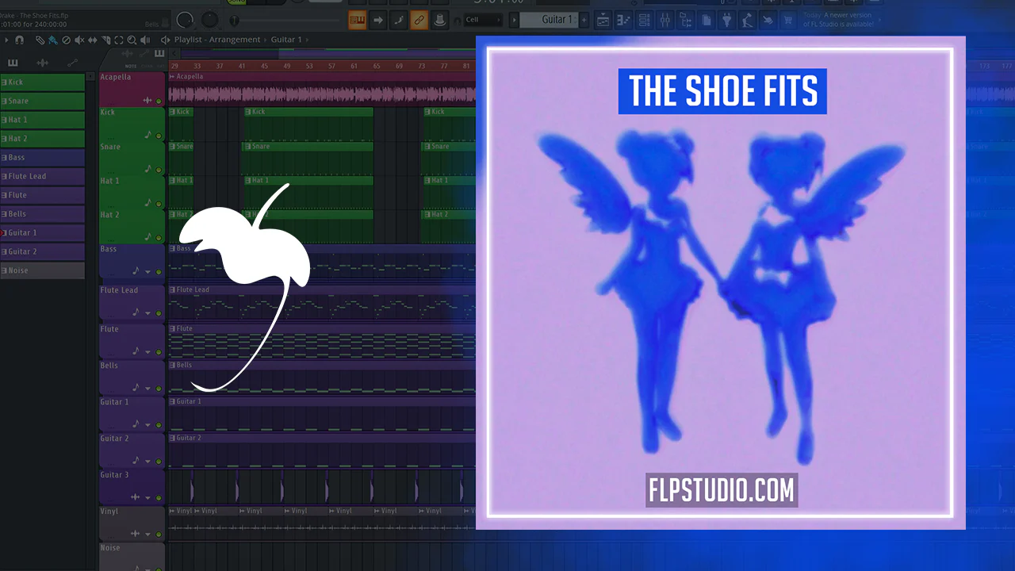
Task: Mute the Bass track via its green LED
Action: (159, 272)
